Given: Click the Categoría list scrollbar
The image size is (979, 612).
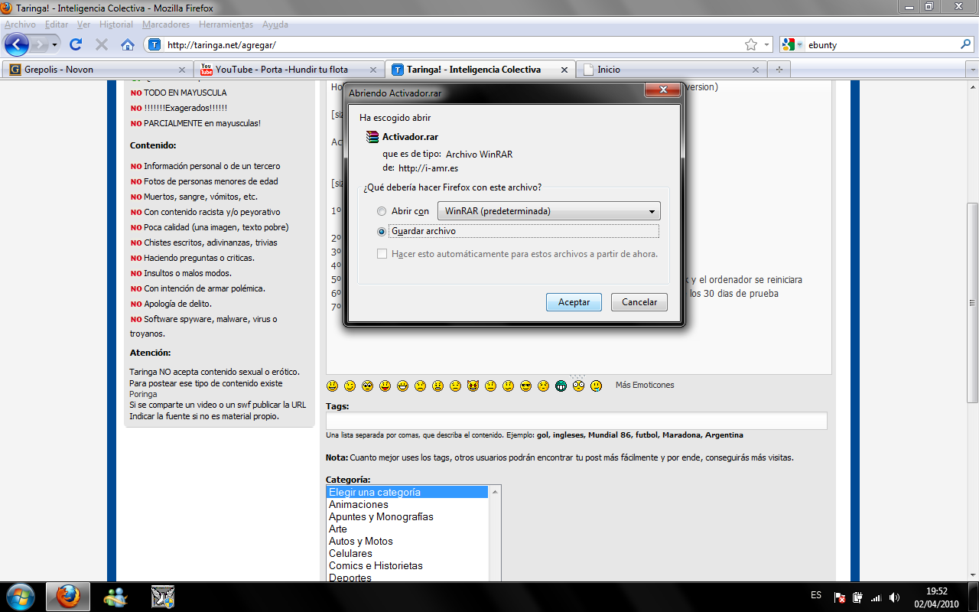Looking at the screenshot, I should pyautogui.click(x=496, y=534).
